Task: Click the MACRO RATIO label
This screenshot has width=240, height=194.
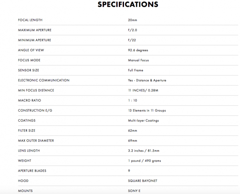Action: point(30,100)
